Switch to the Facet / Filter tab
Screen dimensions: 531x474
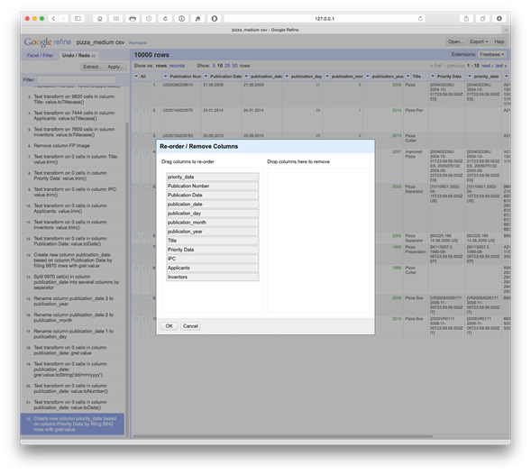coord(40,55)
